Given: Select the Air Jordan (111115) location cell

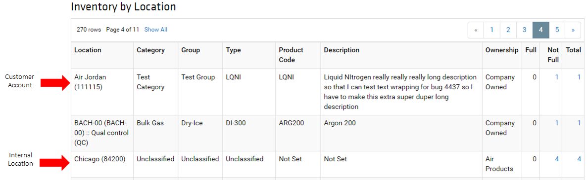Looking at the screenshot, I should (x=90, y=82).
